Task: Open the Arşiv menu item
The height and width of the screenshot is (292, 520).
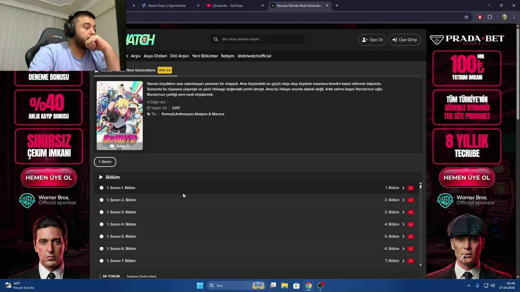Action: (136, 56)
